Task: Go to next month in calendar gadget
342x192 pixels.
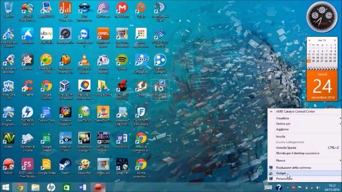Action: (335, 41)
